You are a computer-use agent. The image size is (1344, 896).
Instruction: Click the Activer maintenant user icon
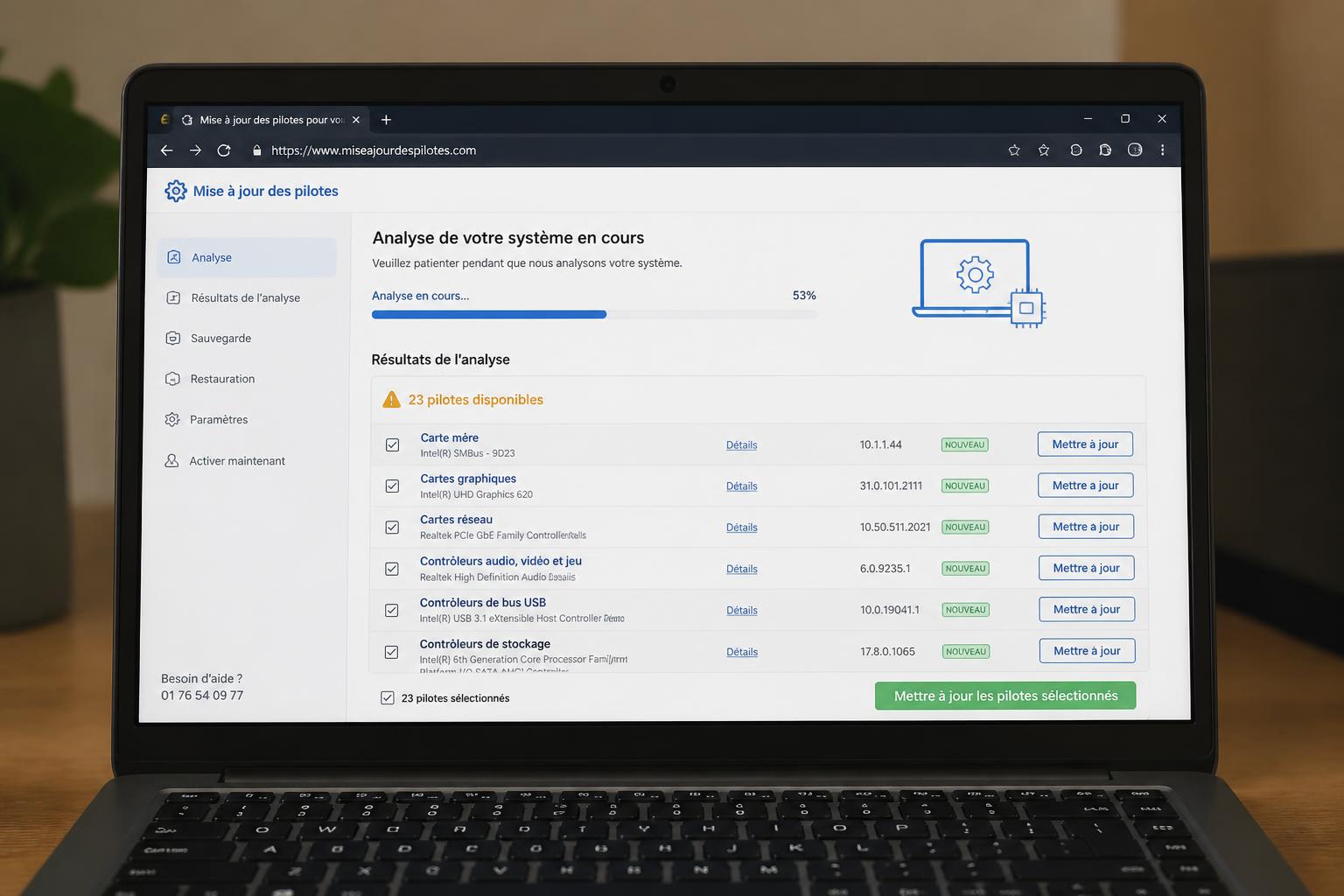171,460
